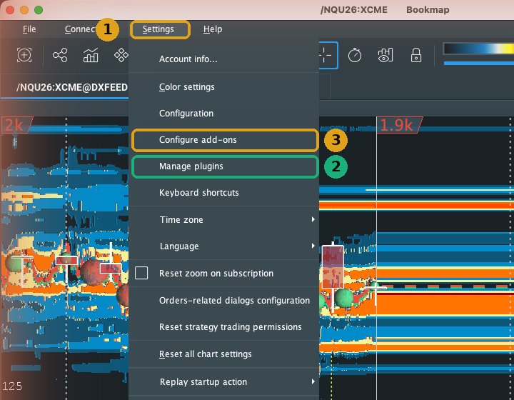The image size is (514, 400).
Task: Toggle the crosshair tool icon
Action: (328, 55)
